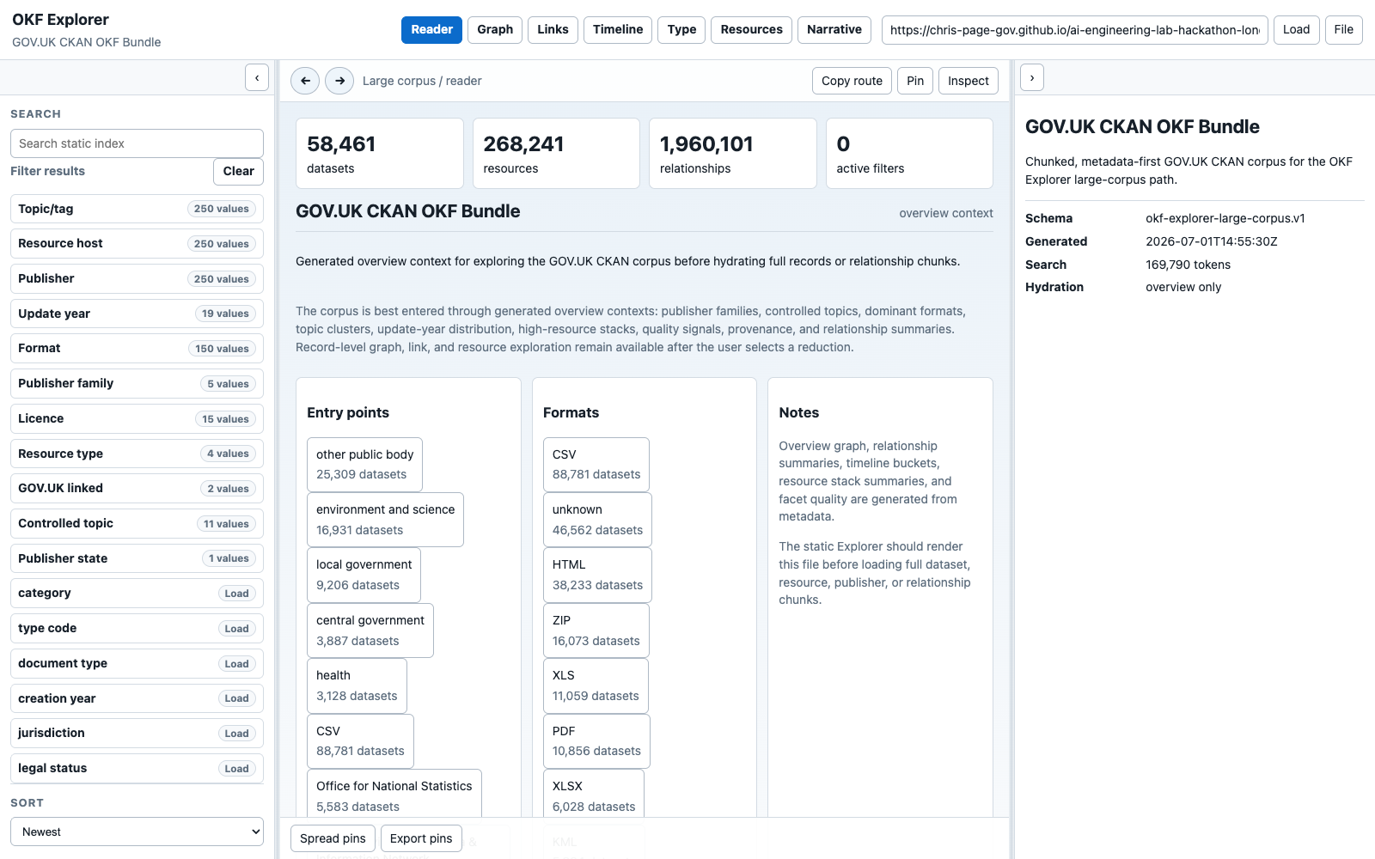Switch to the Graph tab

(495, 29)
